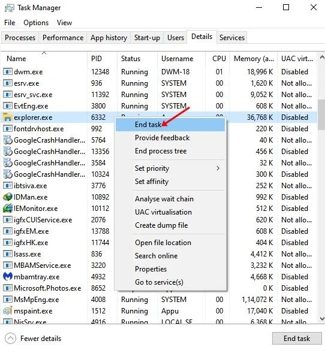Choose Properties in context menu
325x353 pixels.
(x=170, y=269)
